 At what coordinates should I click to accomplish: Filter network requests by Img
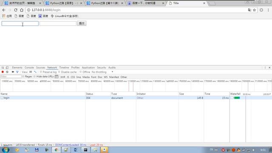point(79,77)
